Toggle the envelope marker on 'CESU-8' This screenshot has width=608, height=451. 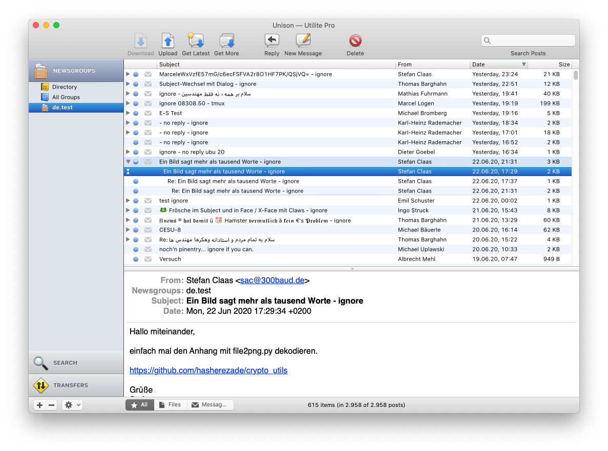[x=148, y=230]
